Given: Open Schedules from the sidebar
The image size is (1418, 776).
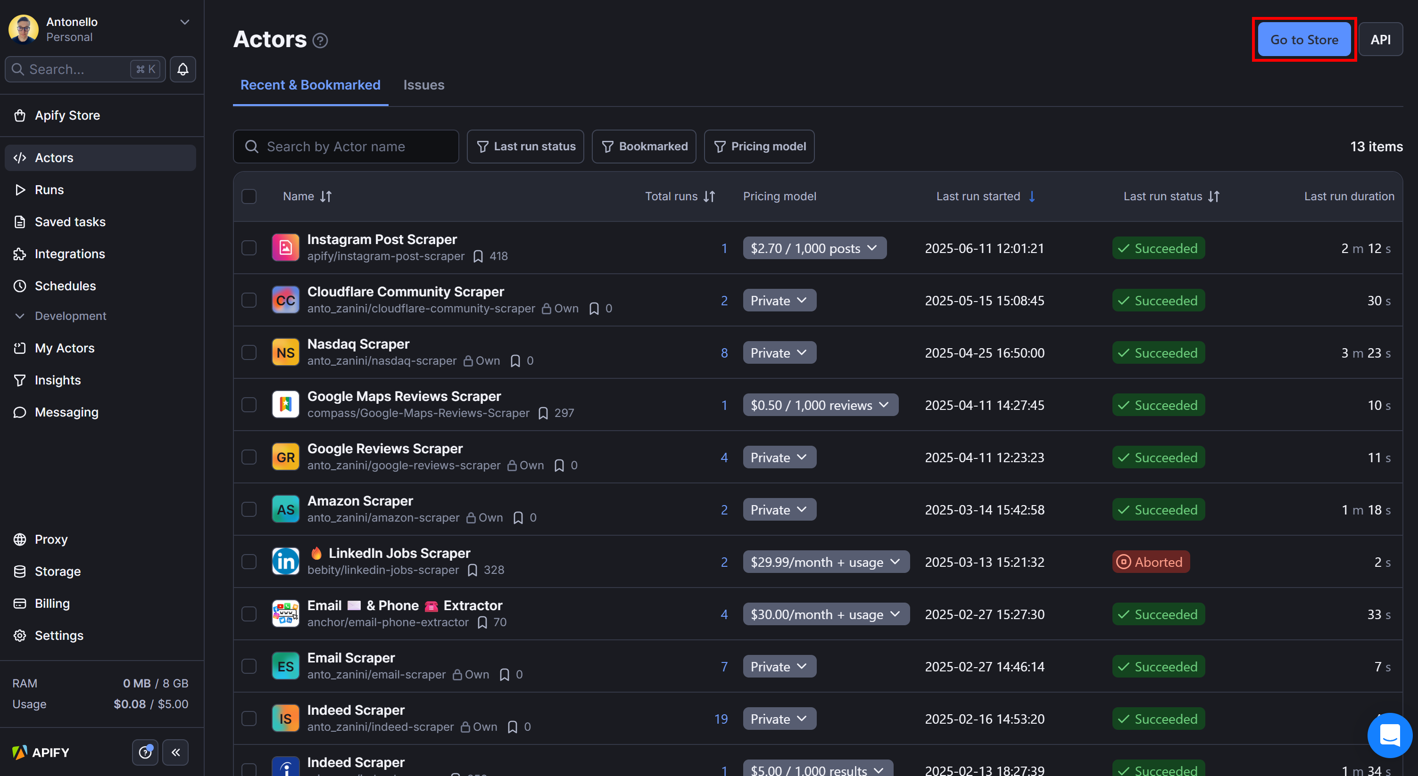Looking at the screenshot, I should 66,286.
